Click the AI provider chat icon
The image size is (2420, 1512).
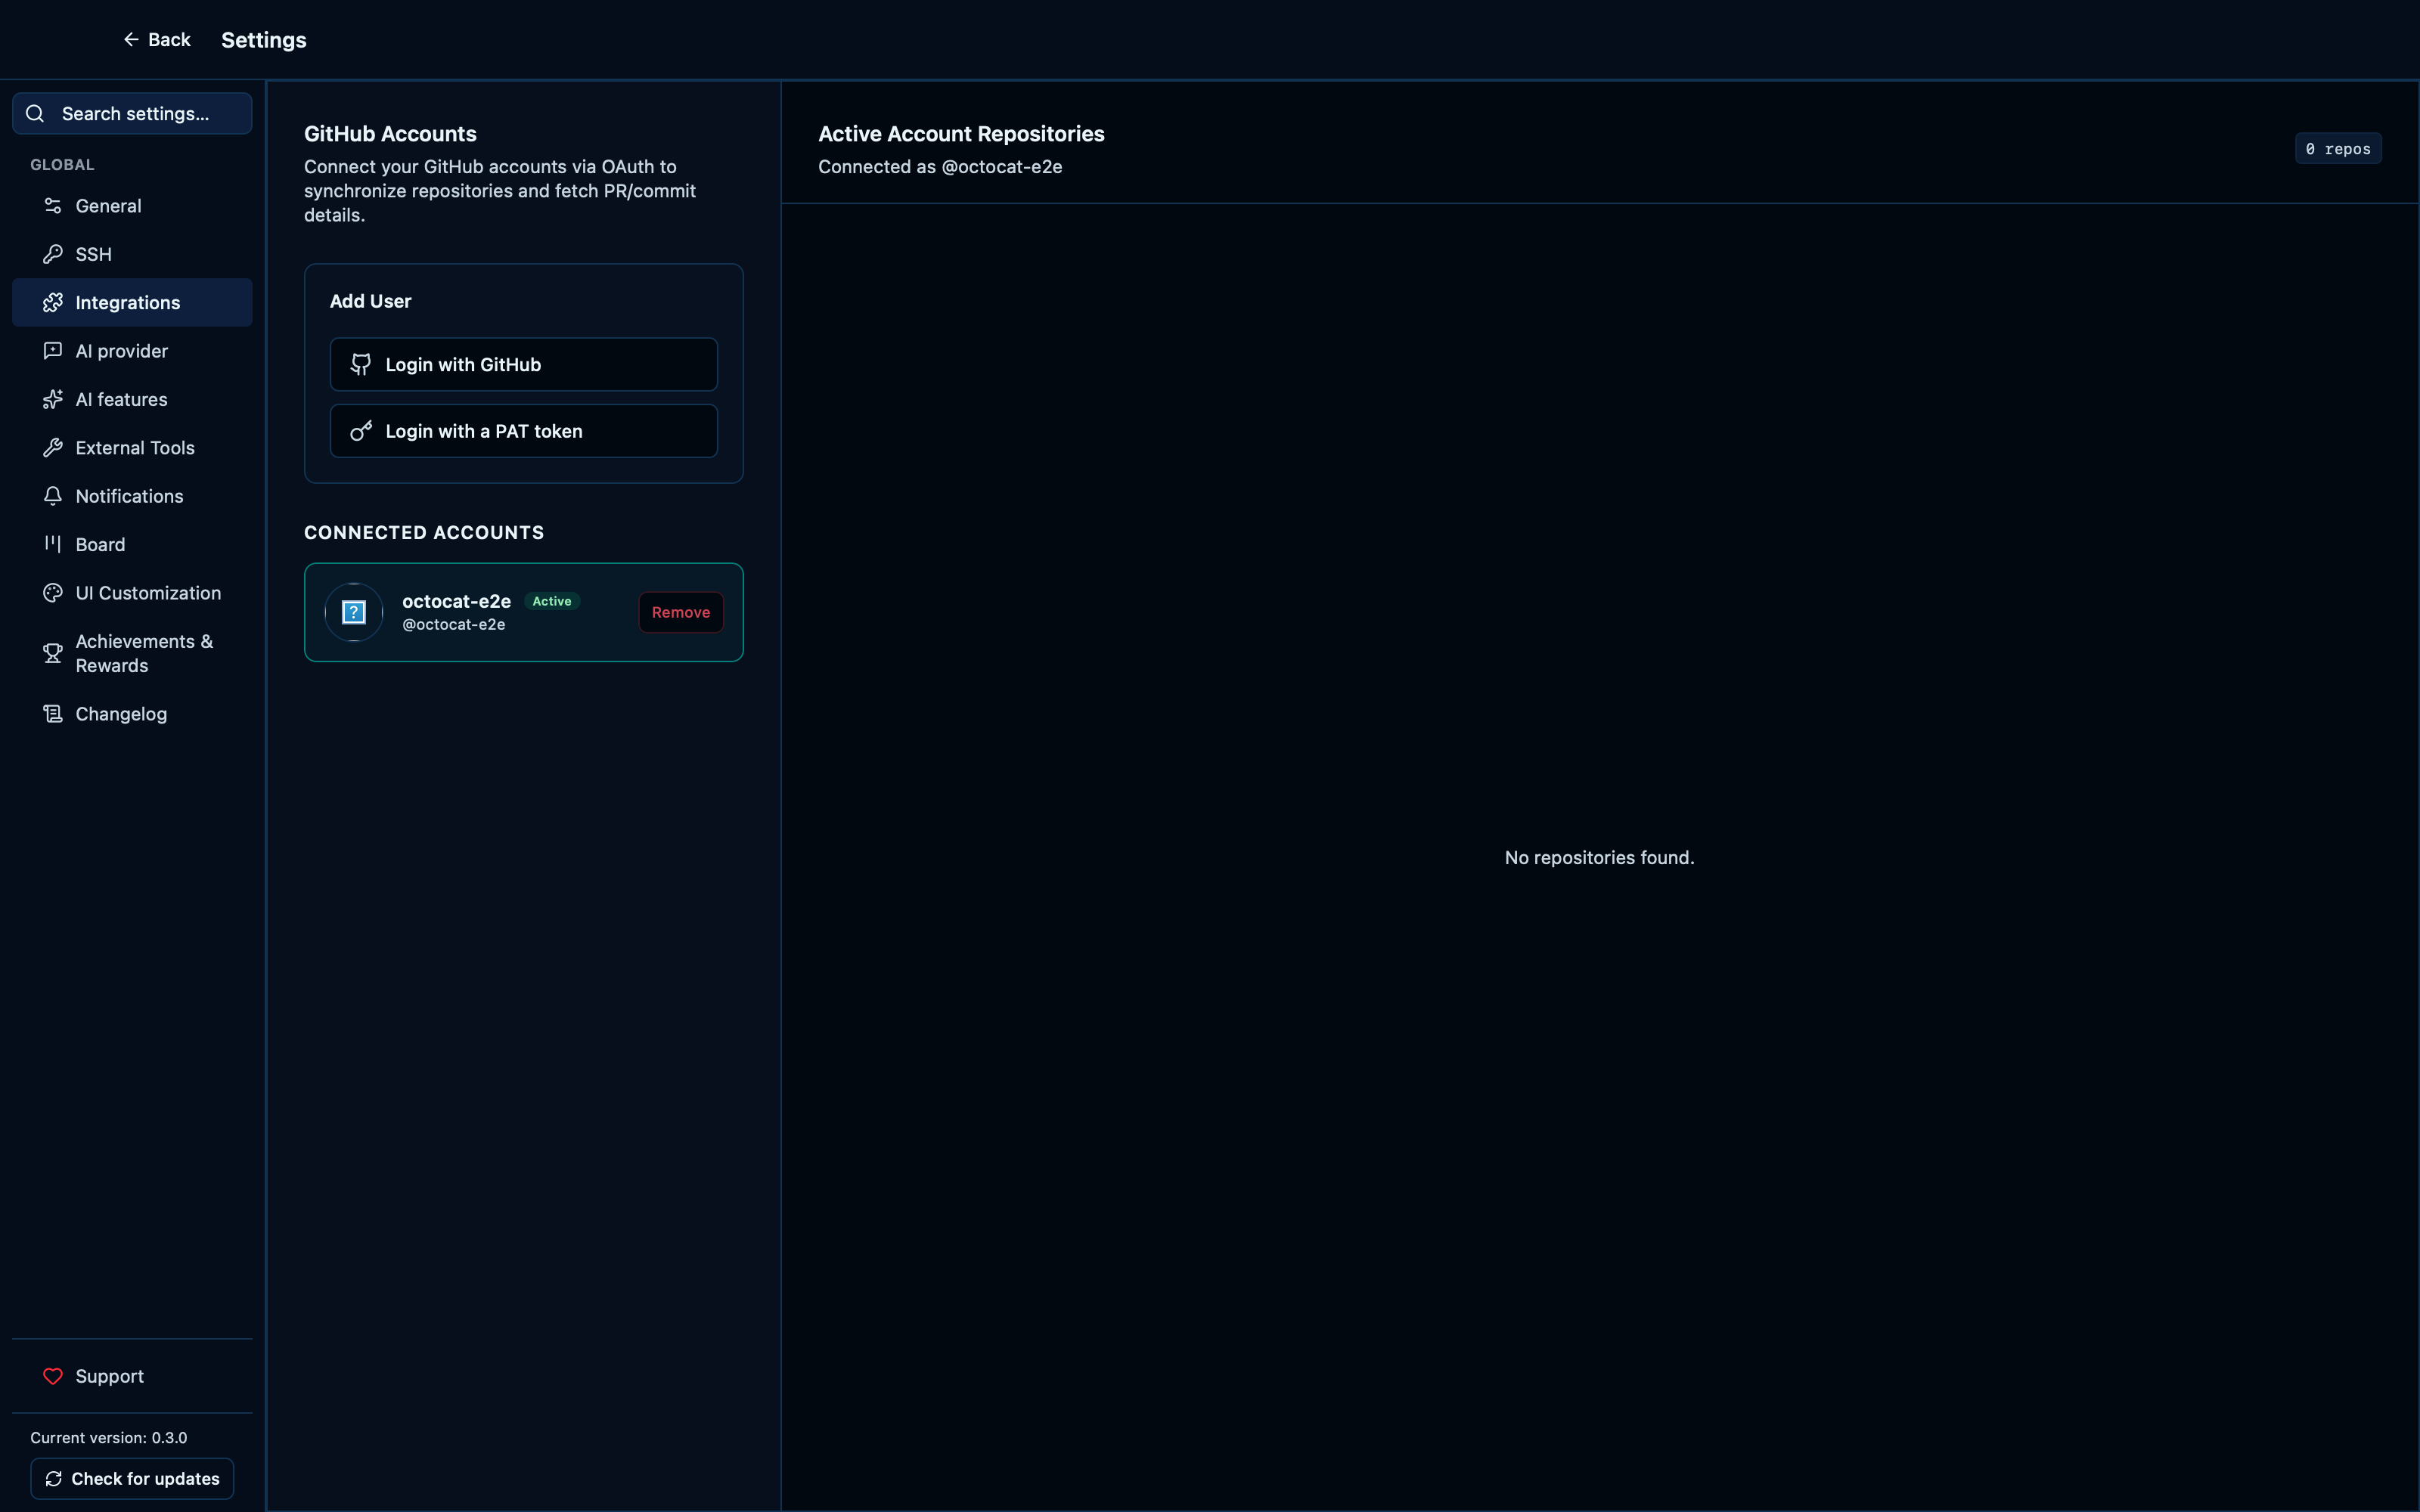[53, 351]
